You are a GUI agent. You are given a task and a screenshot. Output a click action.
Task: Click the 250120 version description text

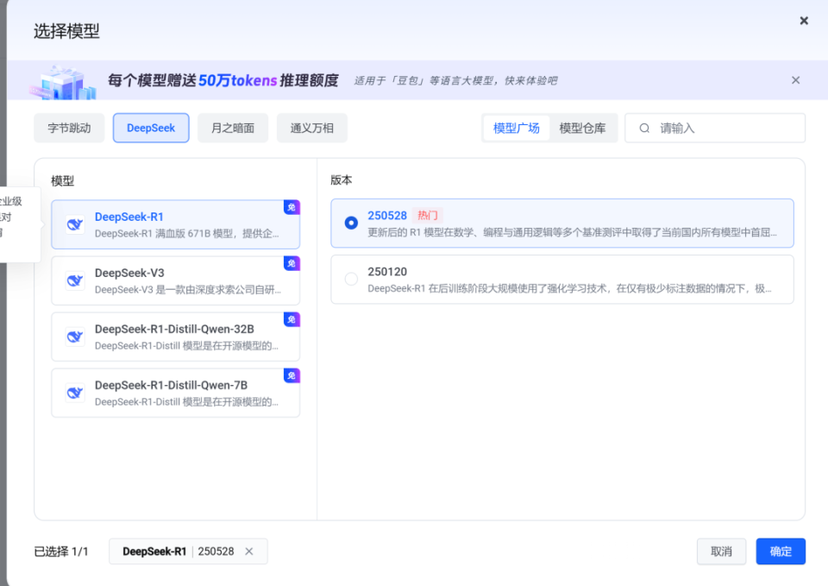point(569,288)
